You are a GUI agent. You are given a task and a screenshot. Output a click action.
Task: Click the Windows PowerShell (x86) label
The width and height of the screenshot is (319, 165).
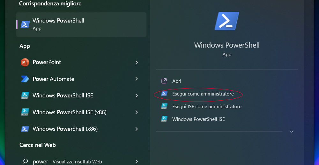(65, 129)
